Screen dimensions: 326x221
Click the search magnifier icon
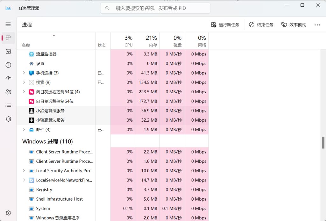107,8
